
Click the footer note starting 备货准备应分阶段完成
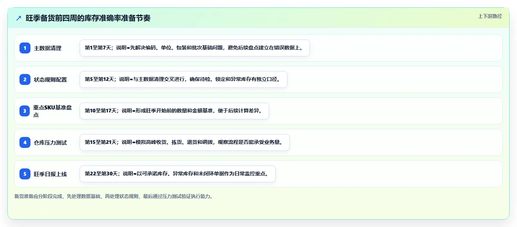point(113,196)
